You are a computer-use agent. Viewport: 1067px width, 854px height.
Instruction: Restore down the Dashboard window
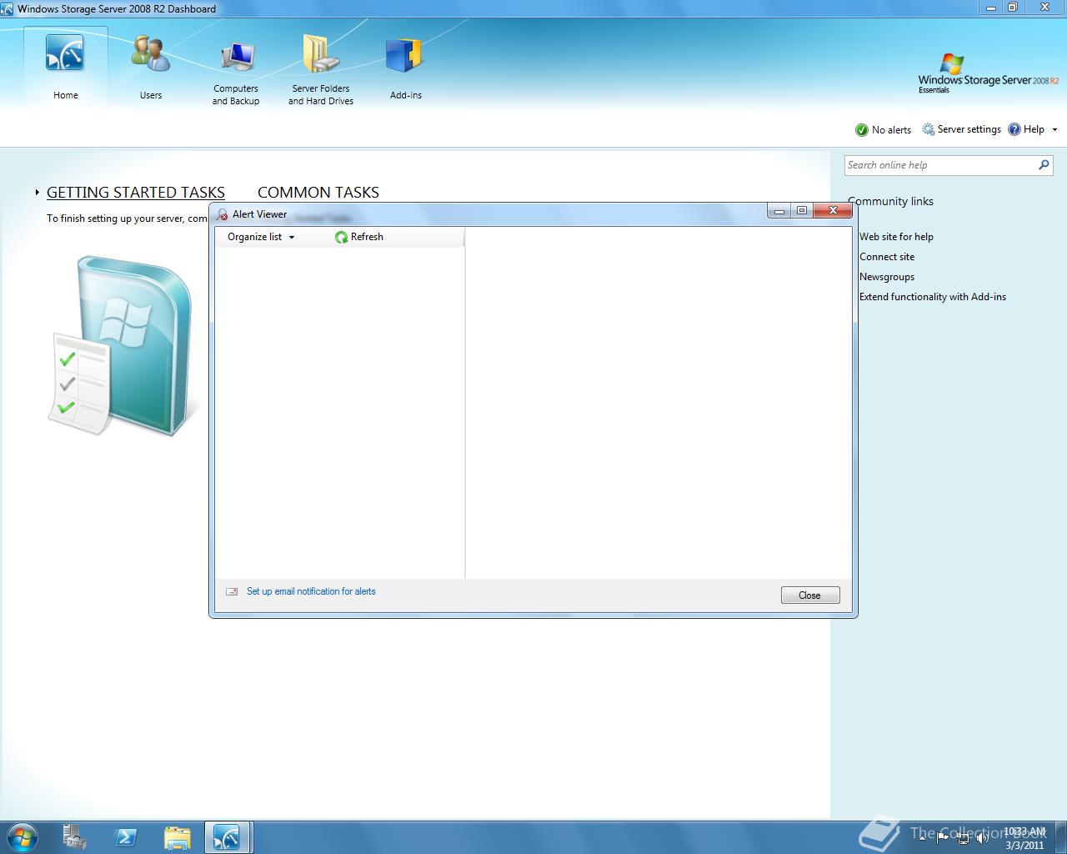tap(1013, 8)
